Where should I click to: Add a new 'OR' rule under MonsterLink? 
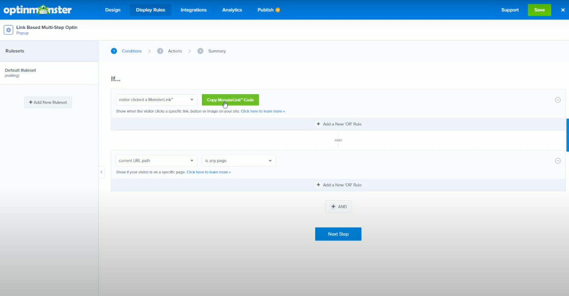pos(338,124)
